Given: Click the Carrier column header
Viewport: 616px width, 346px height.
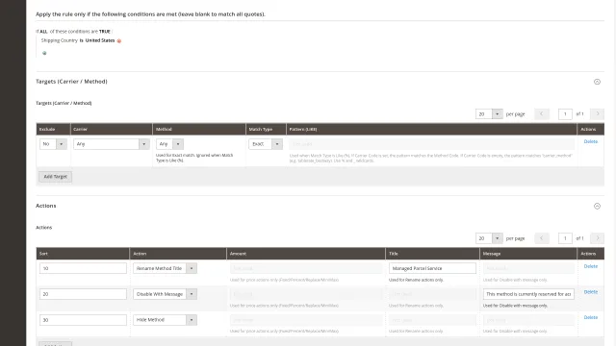Looking at the screenshot, I should (112, 129).
